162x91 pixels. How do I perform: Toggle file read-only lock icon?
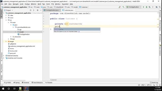tap(154, 85)
